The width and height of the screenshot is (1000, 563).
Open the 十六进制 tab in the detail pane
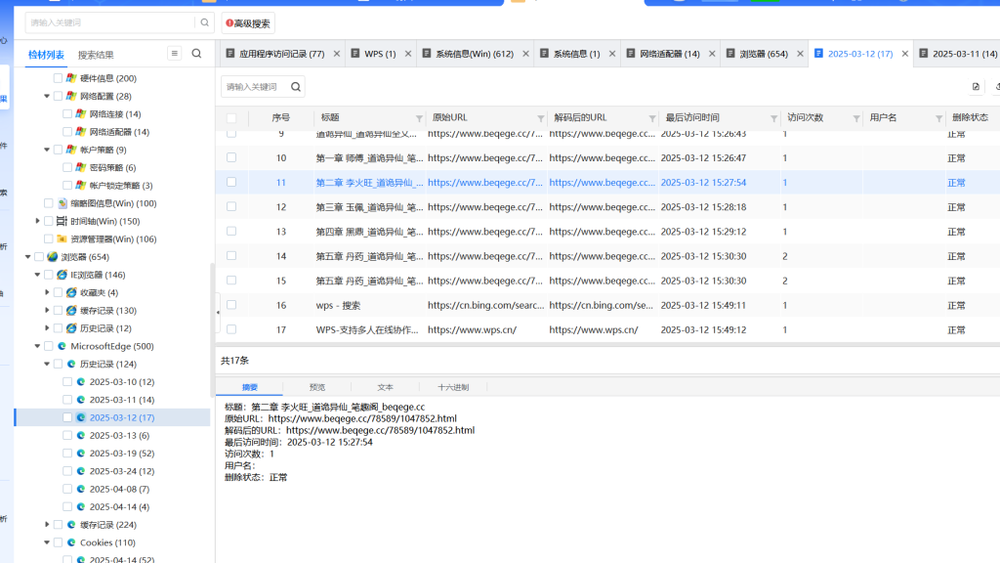coord(453,387)
